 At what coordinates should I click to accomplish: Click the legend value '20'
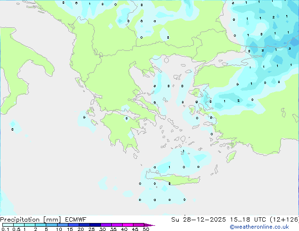coord(81,229)
